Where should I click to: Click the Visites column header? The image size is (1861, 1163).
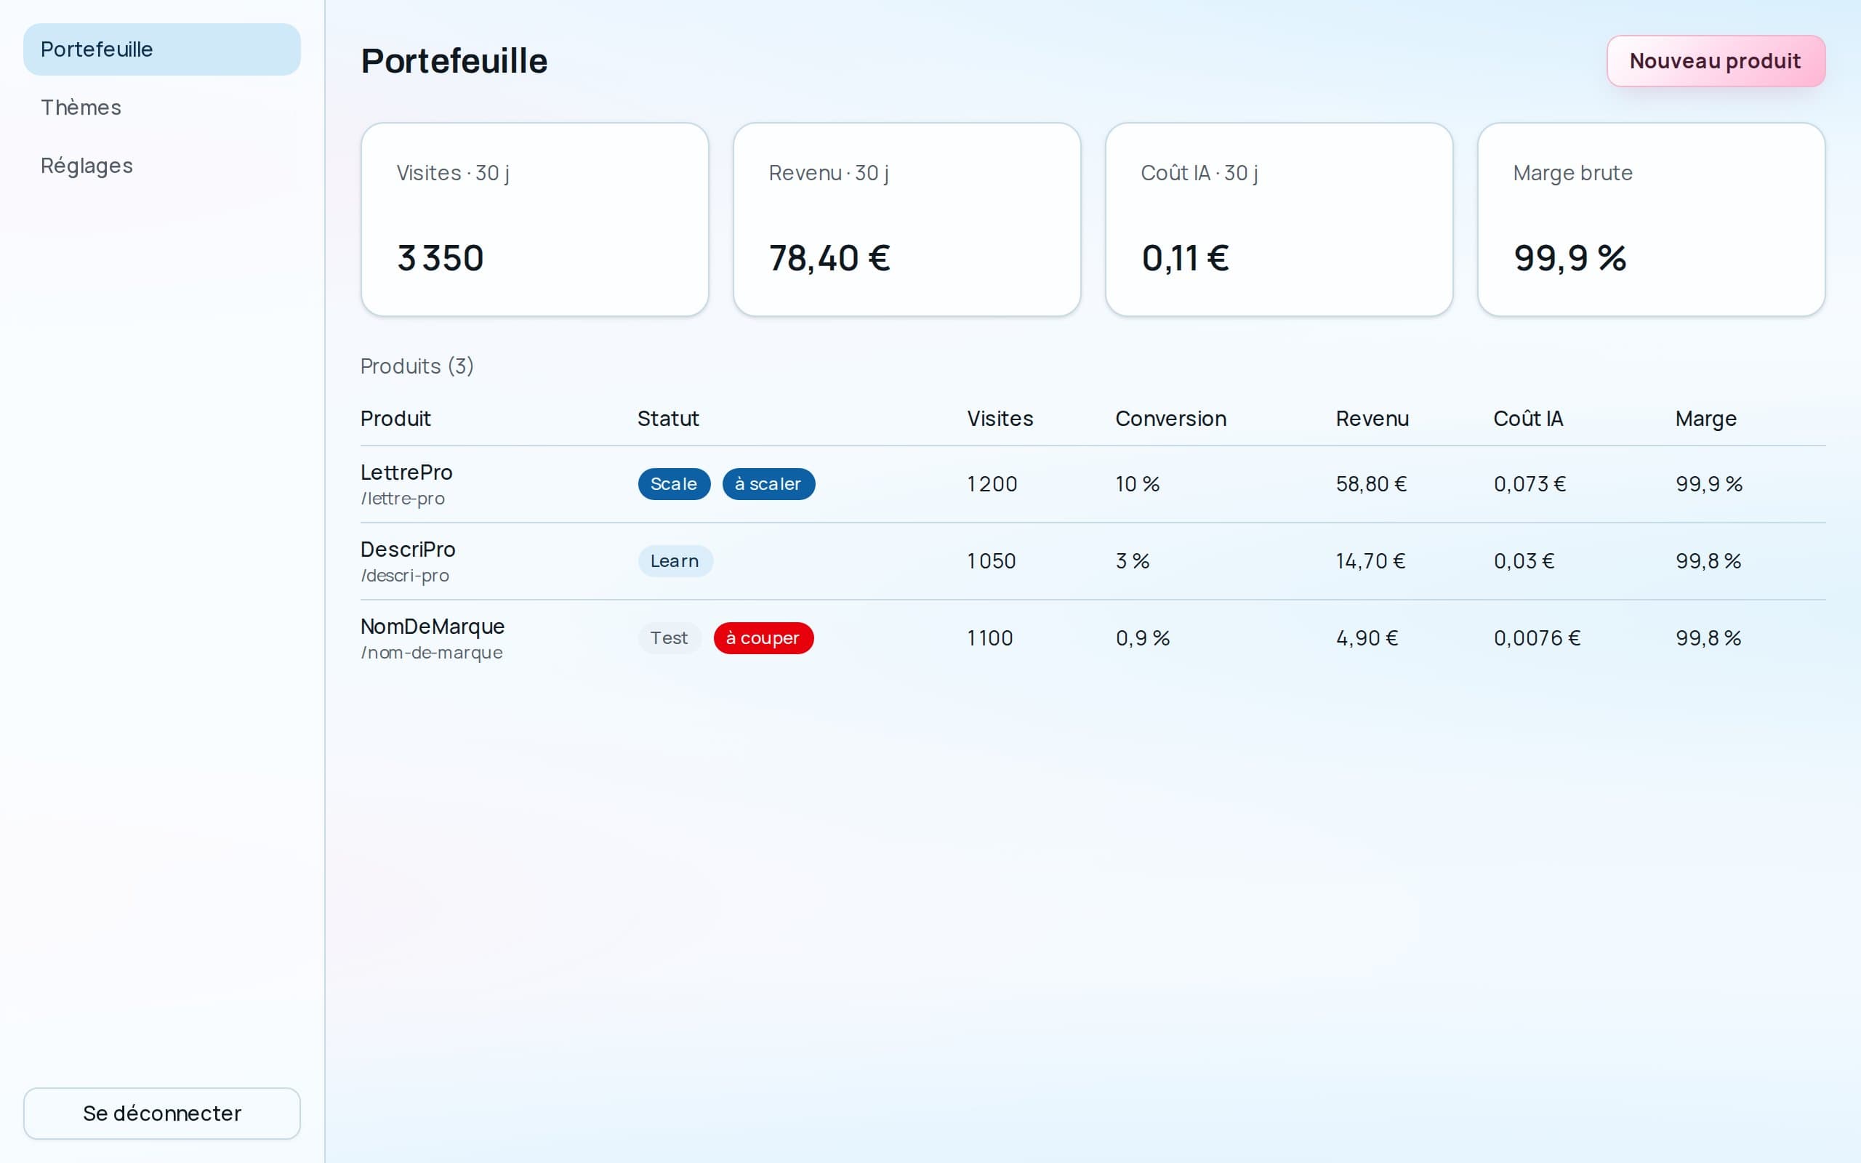click(x=1000, y=419)
